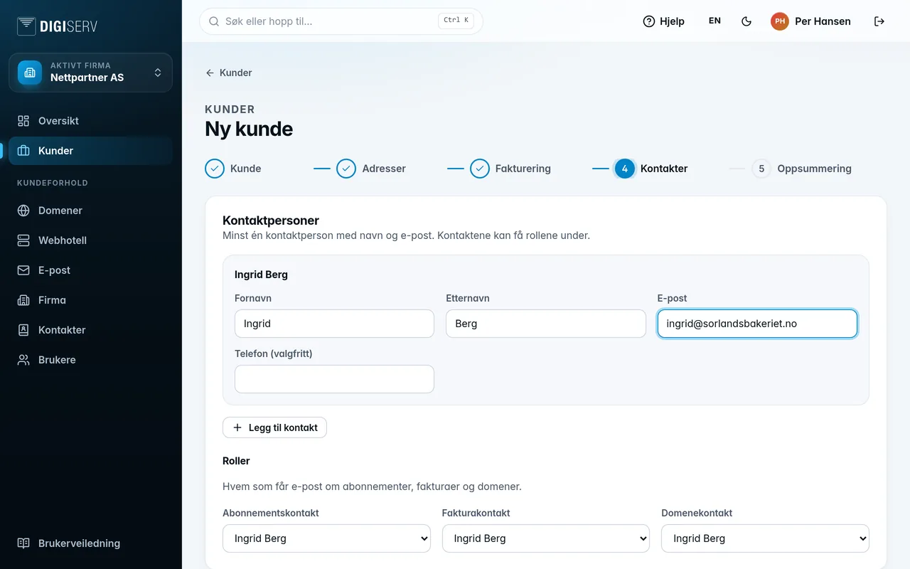The height and width of the screenshot is (569, 910).
Task: Go to the Oppsummering step
Action: pos(801,169)
